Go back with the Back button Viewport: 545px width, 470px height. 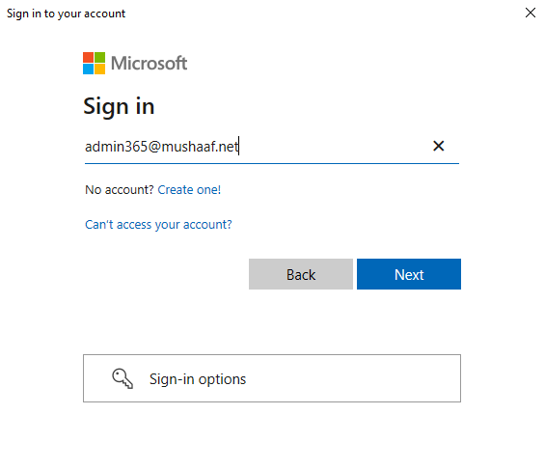click(301, 274)
